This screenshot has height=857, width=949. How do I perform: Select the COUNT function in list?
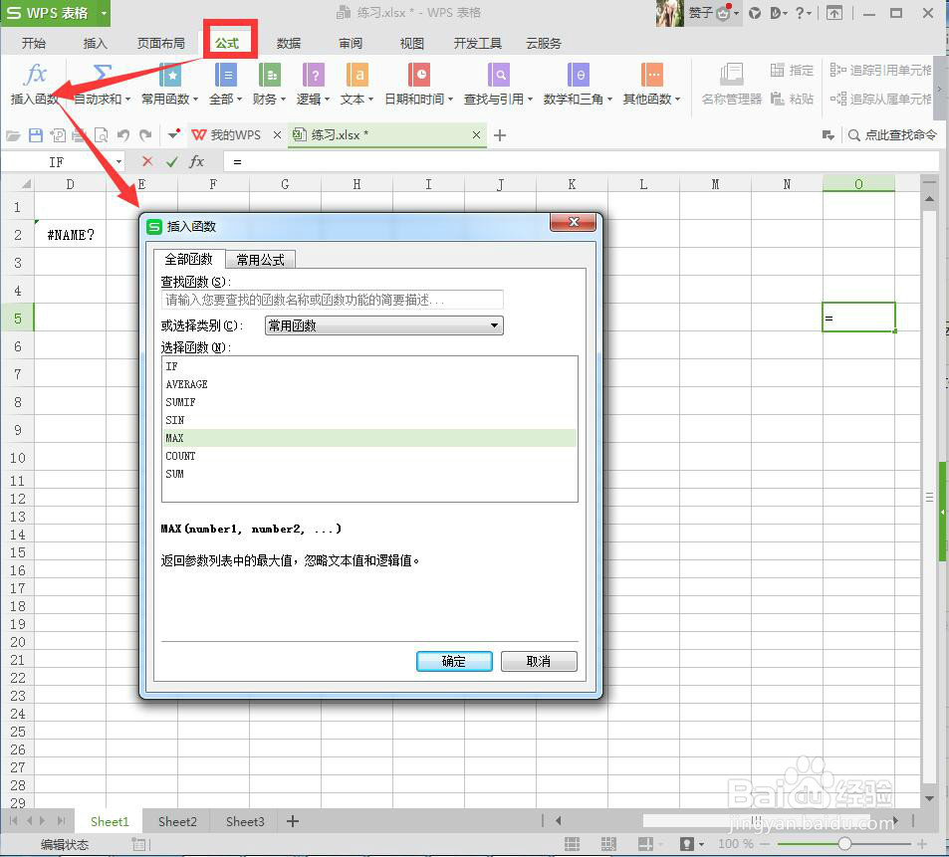click(x=369, y=456)
